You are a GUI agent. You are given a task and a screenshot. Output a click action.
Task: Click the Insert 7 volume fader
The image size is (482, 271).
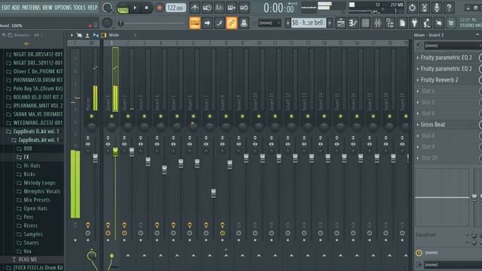(213, 193)
